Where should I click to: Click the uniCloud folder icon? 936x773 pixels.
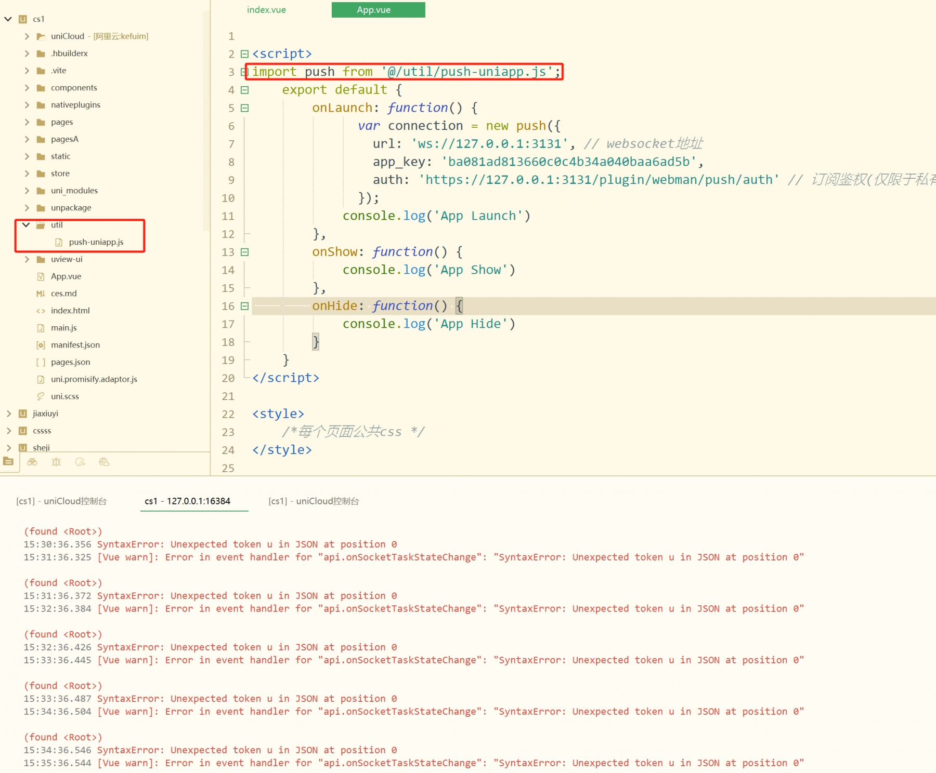pyautogui.click(x=41, y=36)
